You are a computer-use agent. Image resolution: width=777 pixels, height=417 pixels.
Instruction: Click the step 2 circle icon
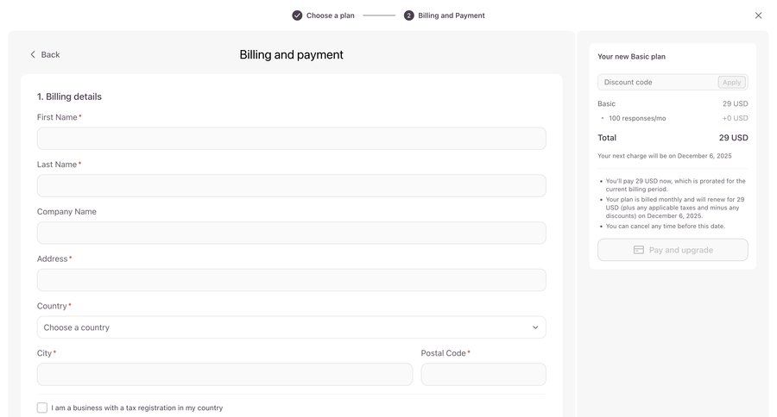point(409,16)
